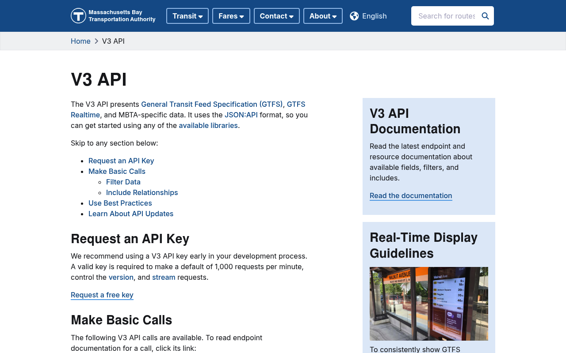Jump to the Make Basic Calls section link
Viewport: 566px width, 353px height.
click(x=117, y=171)
